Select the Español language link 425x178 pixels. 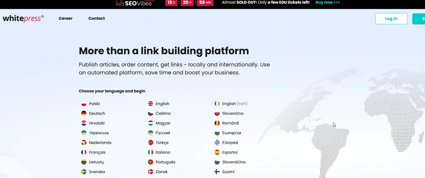230,152
